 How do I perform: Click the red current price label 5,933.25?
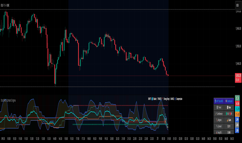[x=238, y=78]
